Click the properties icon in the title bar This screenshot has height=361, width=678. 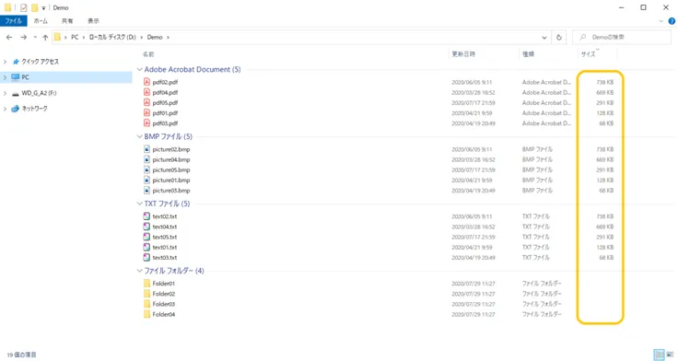(x=23, y=7)
